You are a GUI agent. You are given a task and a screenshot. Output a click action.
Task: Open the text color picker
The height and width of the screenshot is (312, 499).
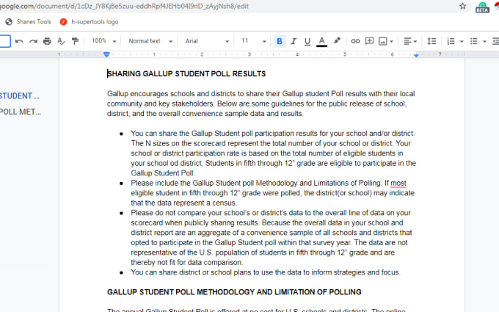pyautogui.click(x=321, y=41)
